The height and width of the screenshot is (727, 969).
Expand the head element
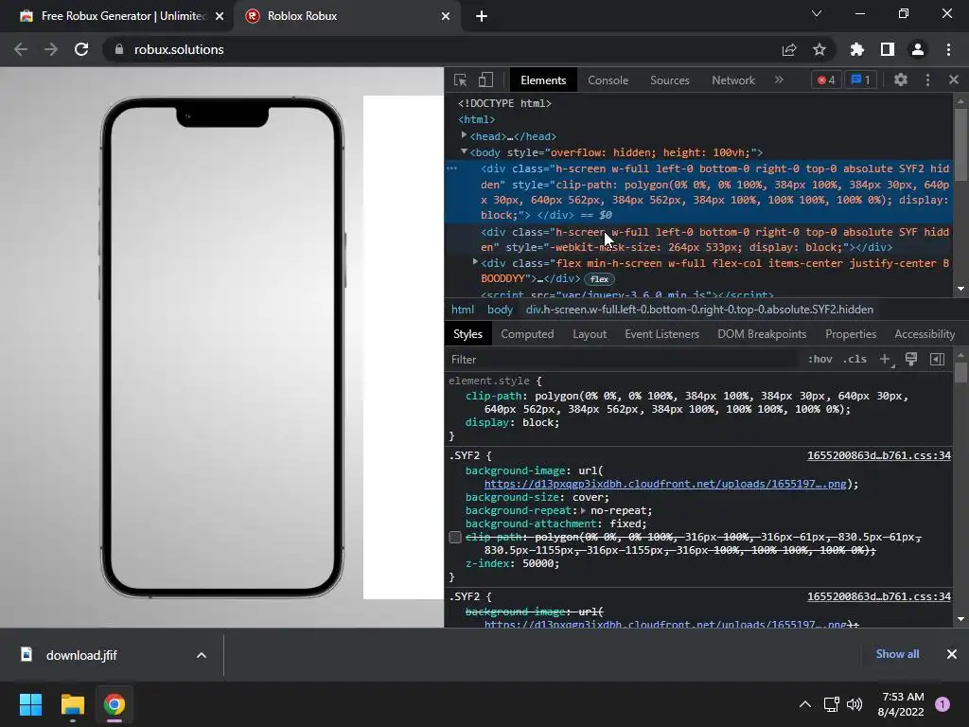pos(464,134)
